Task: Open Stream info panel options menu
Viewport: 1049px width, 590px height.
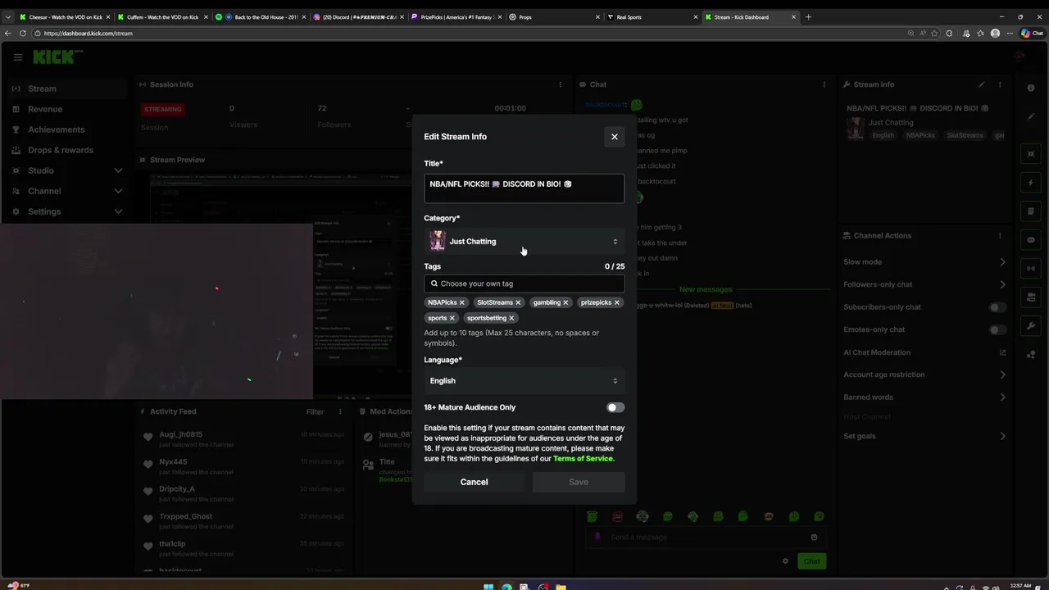Action: [1000, 84]
